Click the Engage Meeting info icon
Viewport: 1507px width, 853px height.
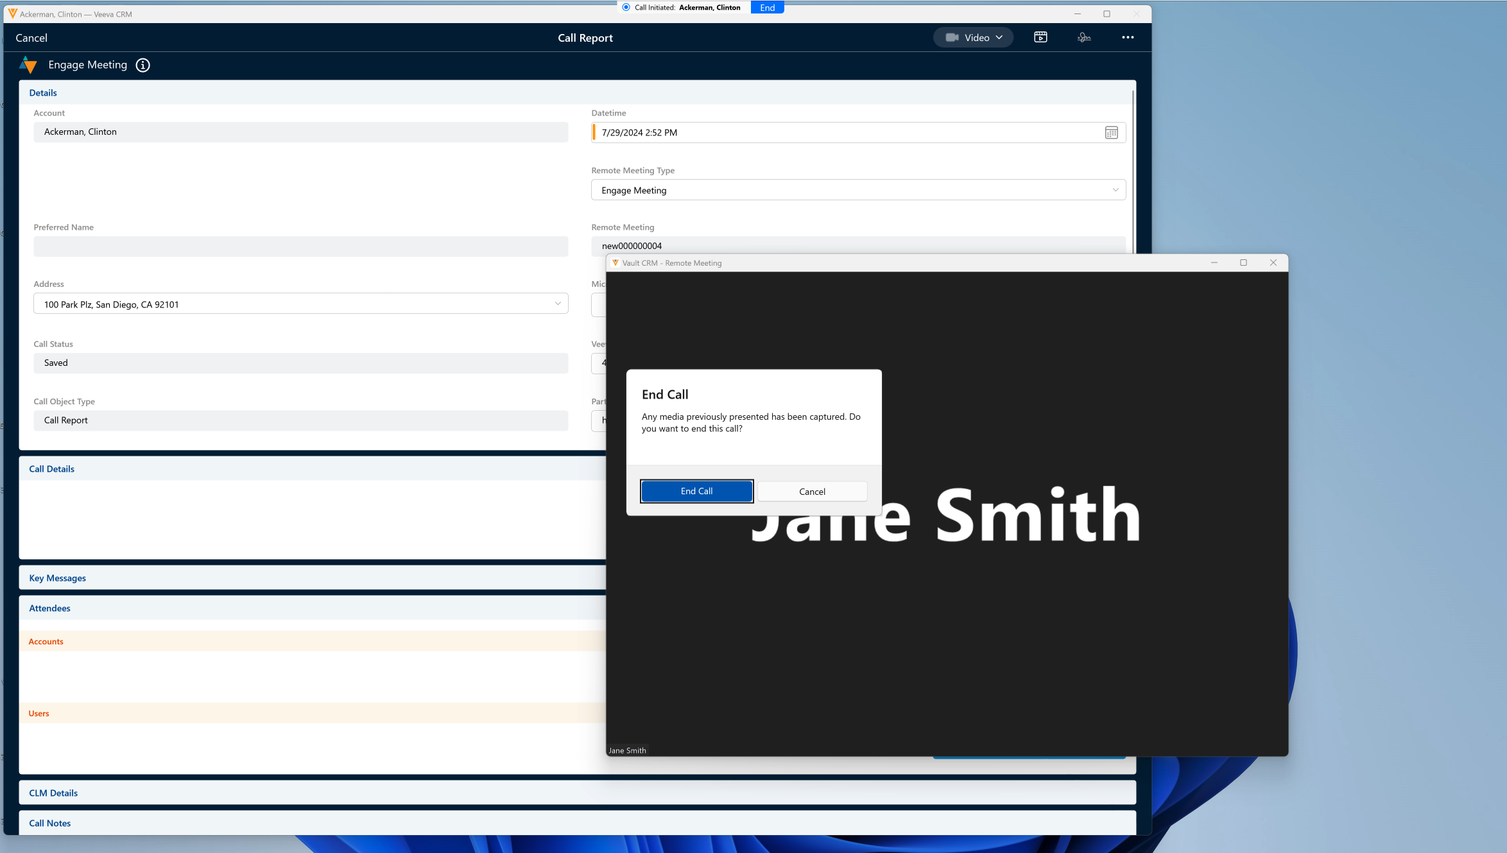pos(142,65)
